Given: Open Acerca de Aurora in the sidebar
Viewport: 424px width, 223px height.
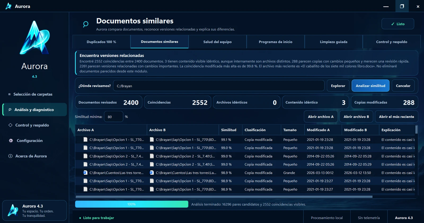Looking at the screenshot, I should pyautogui.click(x=34, y=156).
